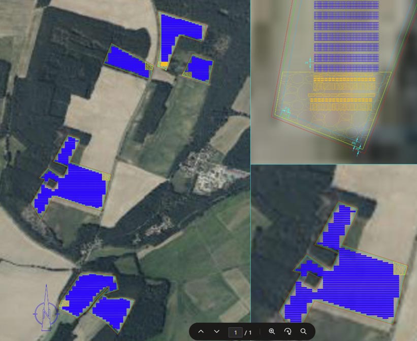417x341 pixels.
Task: Click yellow hatched block beside largest main-map field
Action: click(x=106, y=177)
